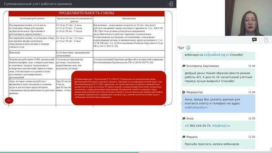Select the Модератор sender name
The width and height of the screenshot is (272, 153).
(x=194, y=92)
